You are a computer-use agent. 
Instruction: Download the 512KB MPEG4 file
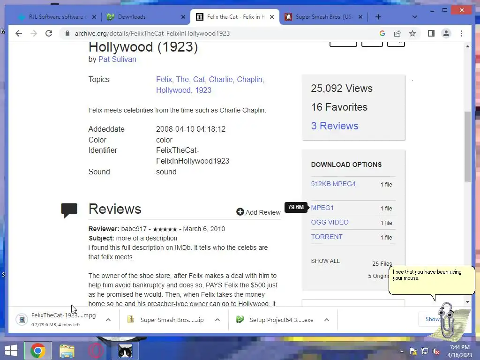coord(333,184)
